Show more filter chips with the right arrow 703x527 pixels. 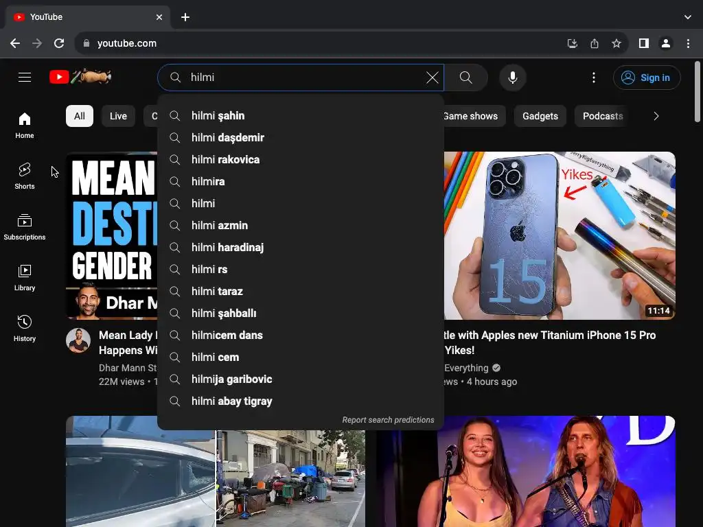pos(656,116)
